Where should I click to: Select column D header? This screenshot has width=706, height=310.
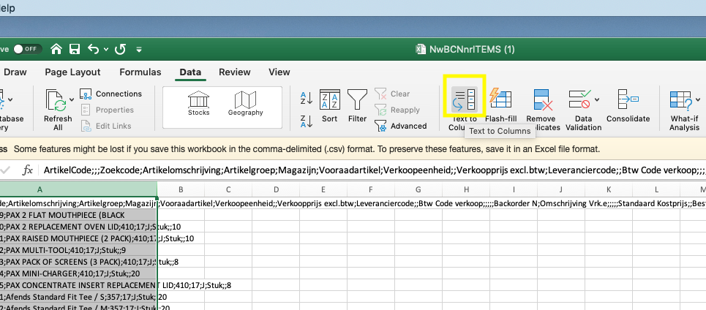[276, 189]
